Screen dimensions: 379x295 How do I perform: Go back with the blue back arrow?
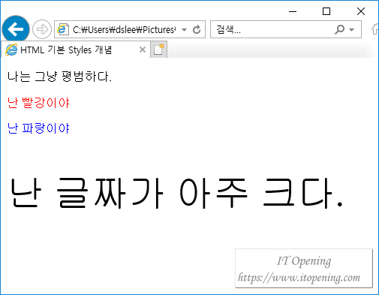[x=16, y=29]
